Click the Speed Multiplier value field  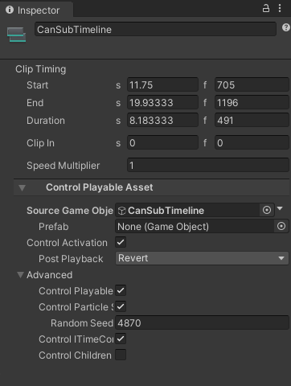tap(208, 165)
